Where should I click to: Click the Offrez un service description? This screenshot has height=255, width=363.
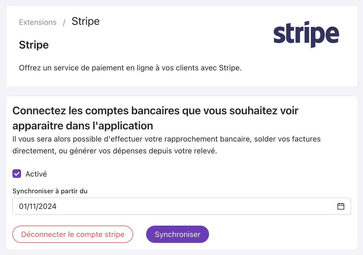[x=130, y=68]
